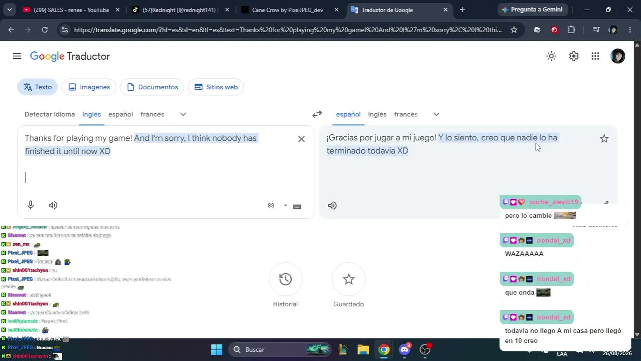Listen to the Spanish translation

pyautogui.click(x=332, y=205)
